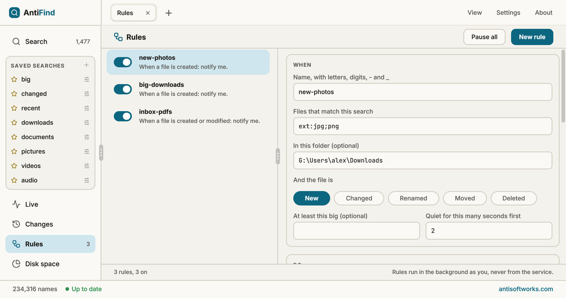The width and height of the screenshot is (566, 298).
Task: Click the New rule button
Action: tap(532, 37)
